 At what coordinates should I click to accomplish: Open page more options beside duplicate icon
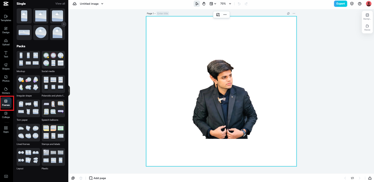pyautogui.click(x=294, y=13)
